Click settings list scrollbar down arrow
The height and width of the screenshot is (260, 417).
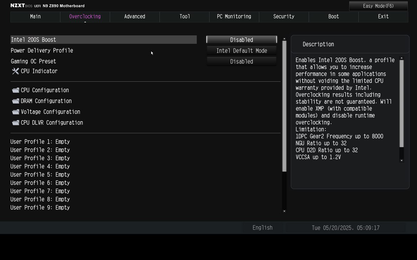tap(284, 211)
